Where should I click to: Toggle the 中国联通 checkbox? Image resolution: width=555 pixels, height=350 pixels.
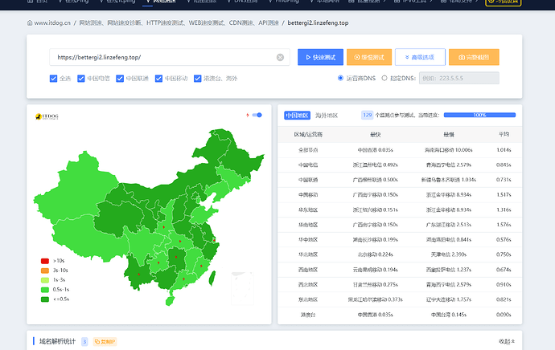[x=121, y=79]
